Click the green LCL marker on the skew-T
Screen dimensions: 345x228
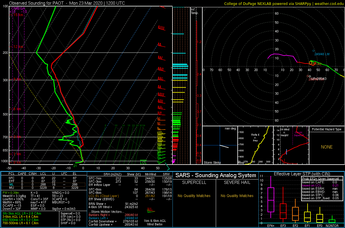click(x=143, y=162)
